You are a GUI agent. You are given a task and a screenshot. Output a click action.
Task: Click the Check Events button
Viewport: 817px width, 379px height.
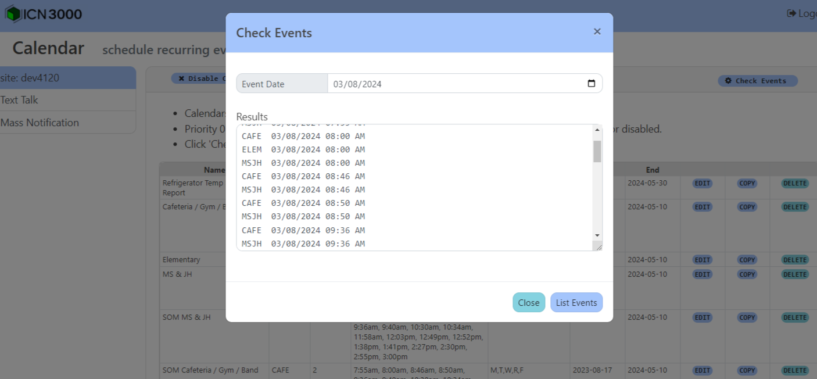(x=757, y=81)
